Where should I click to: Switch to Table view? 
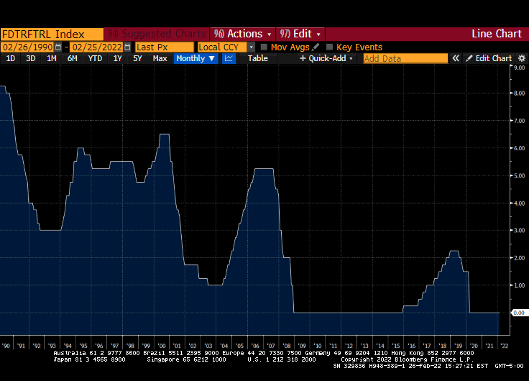pos(257,58)
